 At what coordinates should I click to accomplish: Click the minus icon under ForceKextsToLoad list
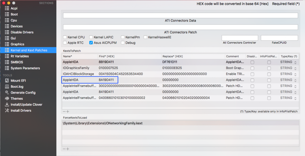click(64, 149)
